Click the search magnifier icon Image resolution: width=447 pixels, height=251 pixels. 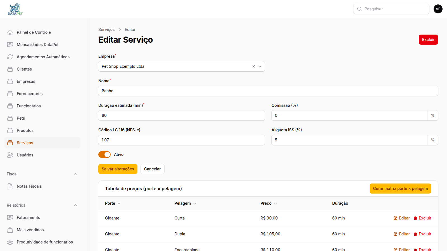point(360,9)
